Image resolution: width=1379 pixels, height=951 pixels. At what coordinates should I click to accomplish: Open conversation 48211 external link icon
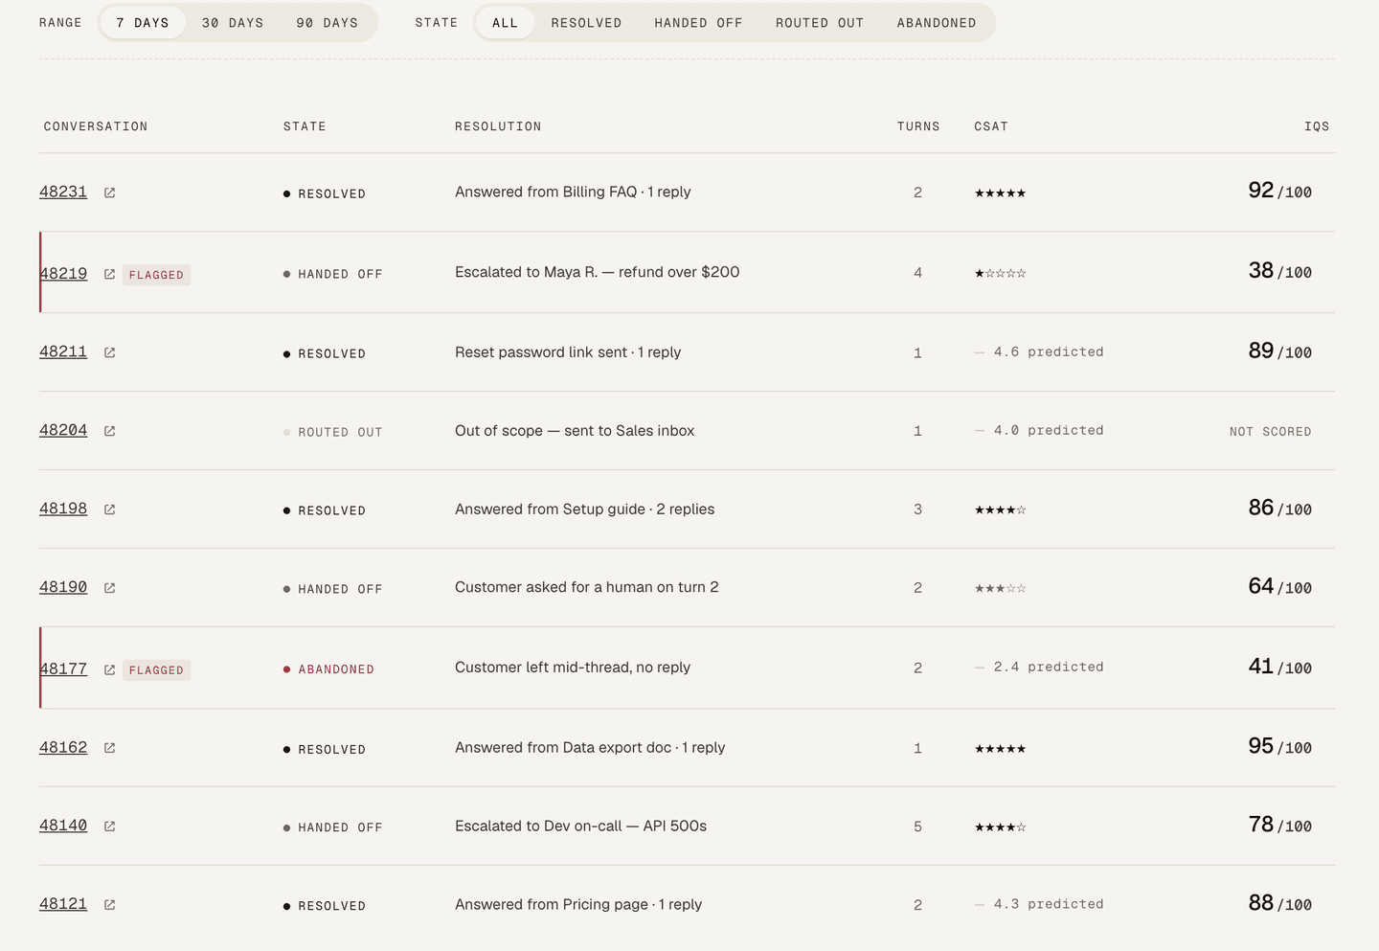[x=109, y=352]
